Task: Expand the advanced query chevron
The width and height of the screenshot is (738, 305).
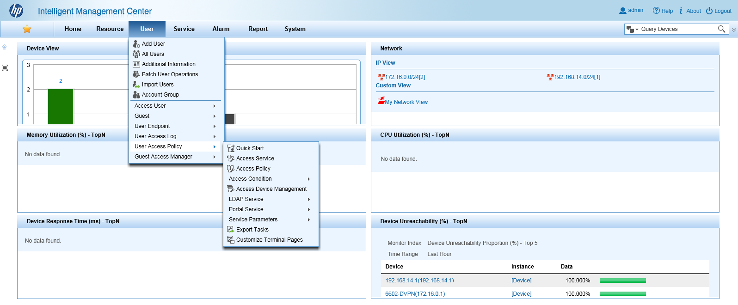Action: pos(733,30)
